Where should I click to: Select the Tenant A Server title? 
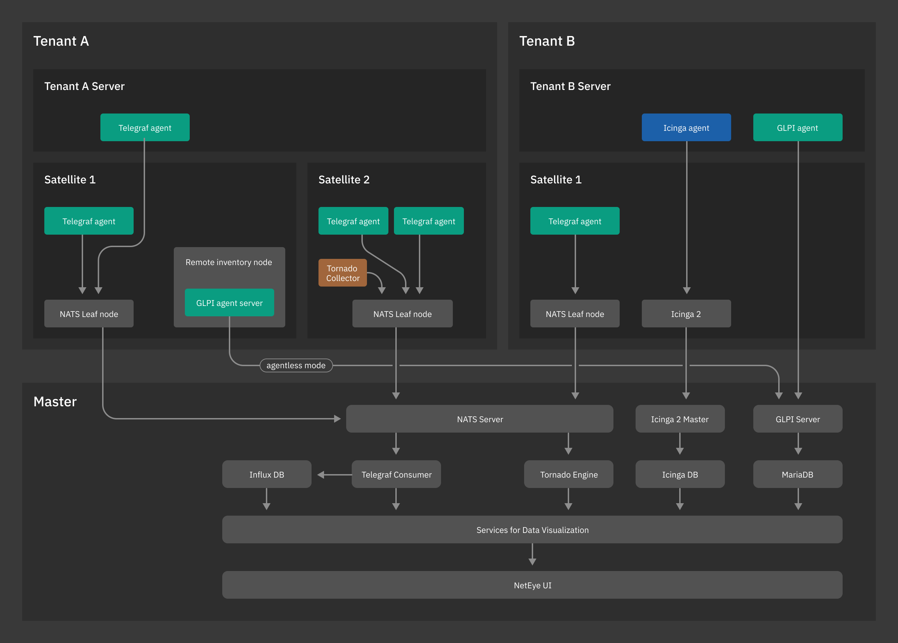(x=84, y=86)
